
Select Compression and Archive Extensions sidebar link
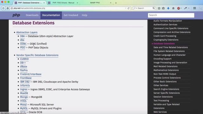[172, 32]
